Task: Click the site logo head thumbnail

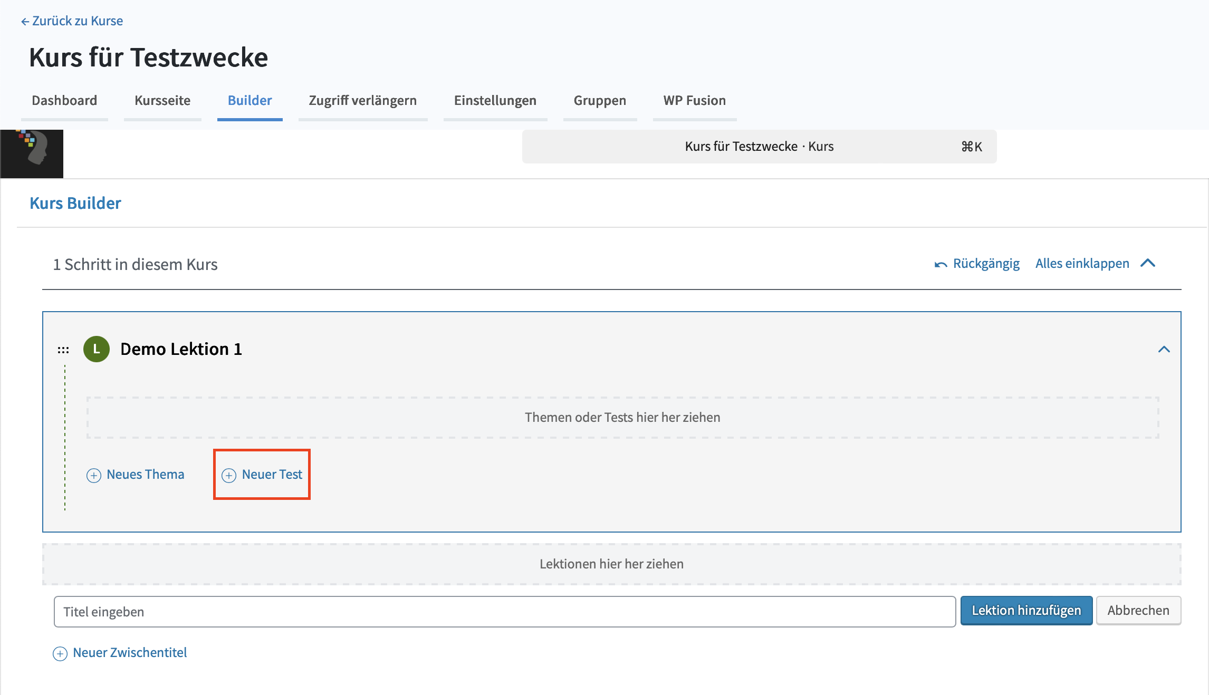Action: tap(32, 154)
